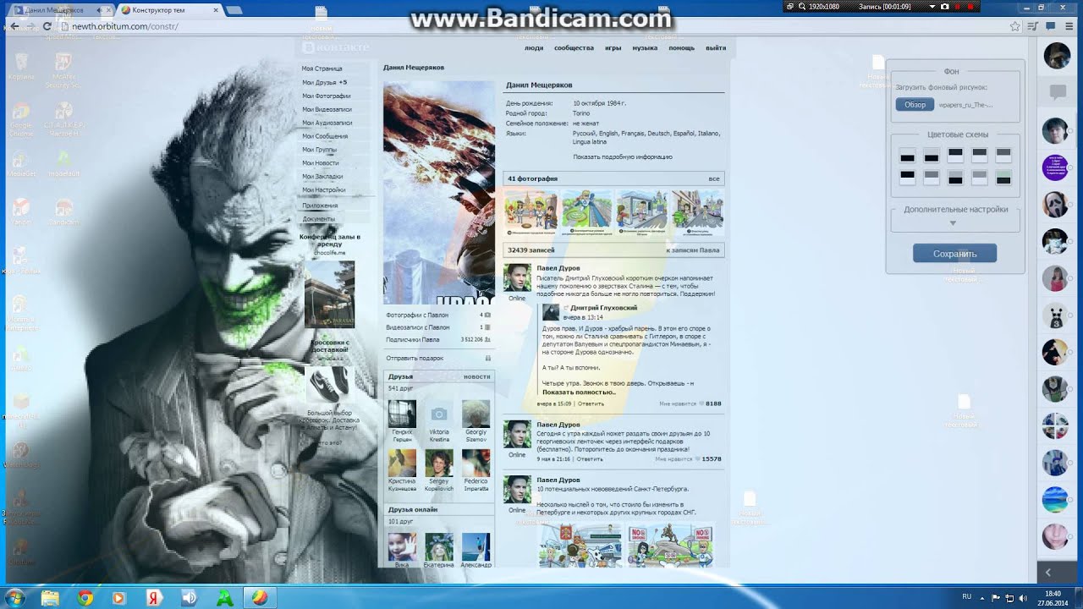
Task: Open the Orbitum browser main menu icon
Action: coord(1069,26)
